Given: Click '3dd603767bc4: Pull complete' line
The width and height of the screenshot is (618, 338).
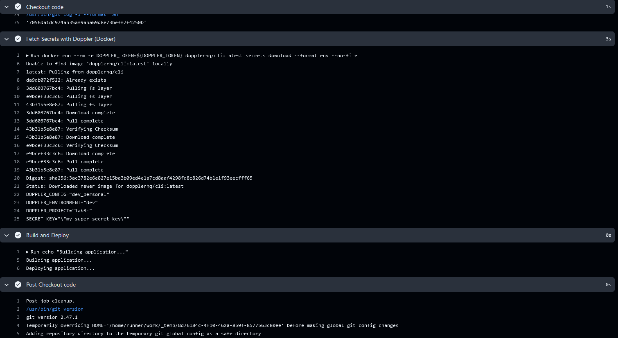Looking at the screenshot, I should click(x=65, y=121).
